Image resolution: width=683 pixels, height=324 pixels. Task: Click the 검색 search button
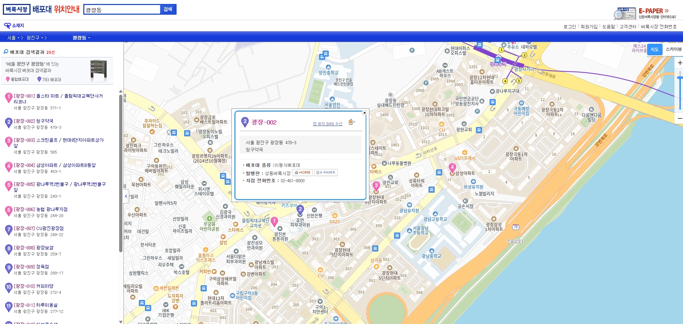pos(168,9)
